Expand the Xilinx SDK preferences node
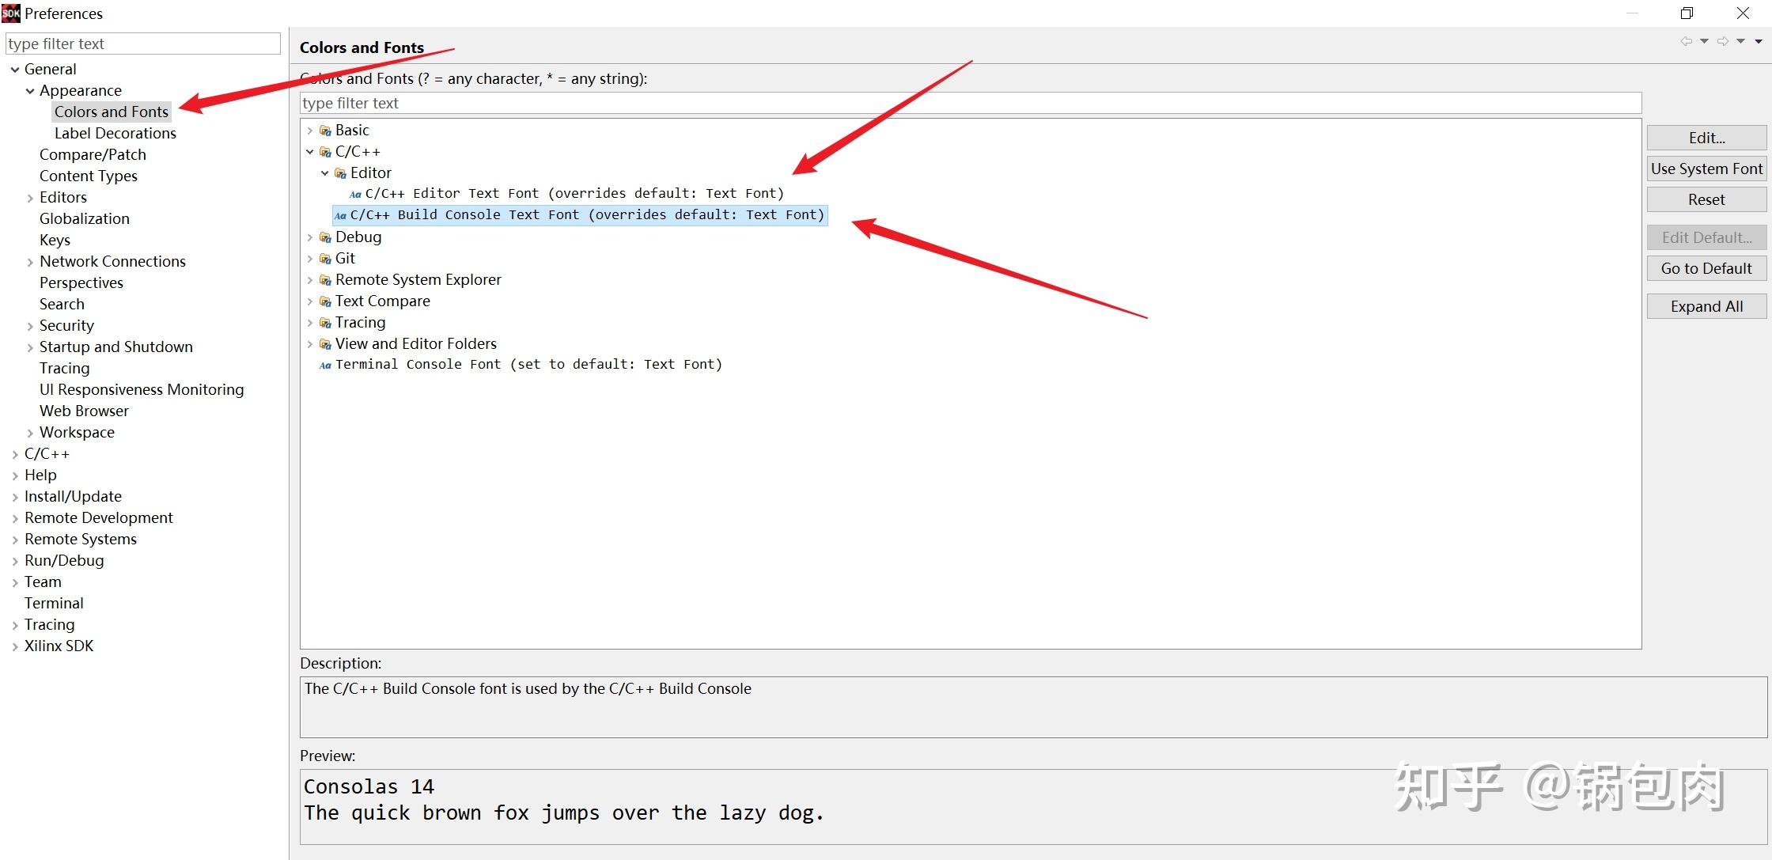 coord(15,646)
